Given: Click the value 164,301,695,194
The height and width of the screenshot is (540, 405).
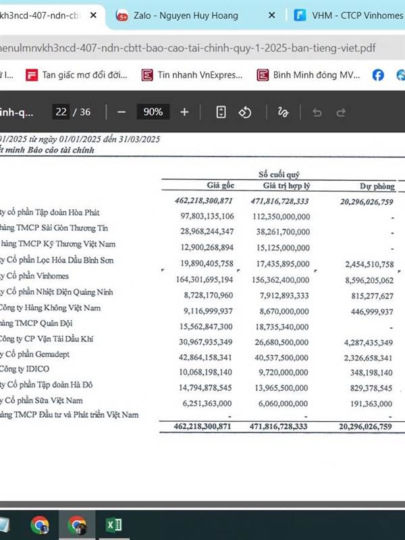Looking at the screenshot, I should tap(205, 279).
